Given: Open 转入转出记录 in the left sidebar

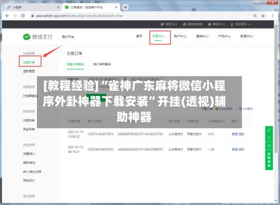Looking at the screenshot, I should (32, 171).
